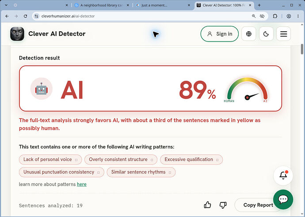Expand the 'Excessive qualification' pattern tag
This screenshot has width=305, height=217.
click(x=191, y=160)
